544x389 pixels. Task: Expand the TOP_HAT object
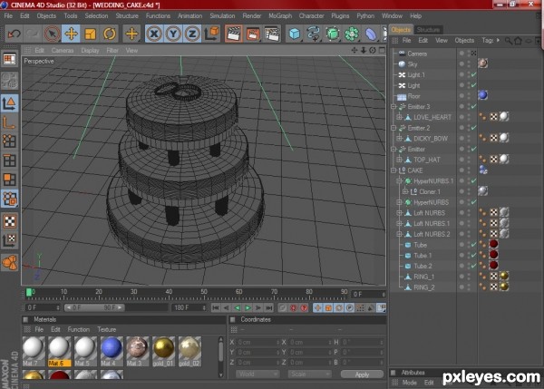coord(399,160)
